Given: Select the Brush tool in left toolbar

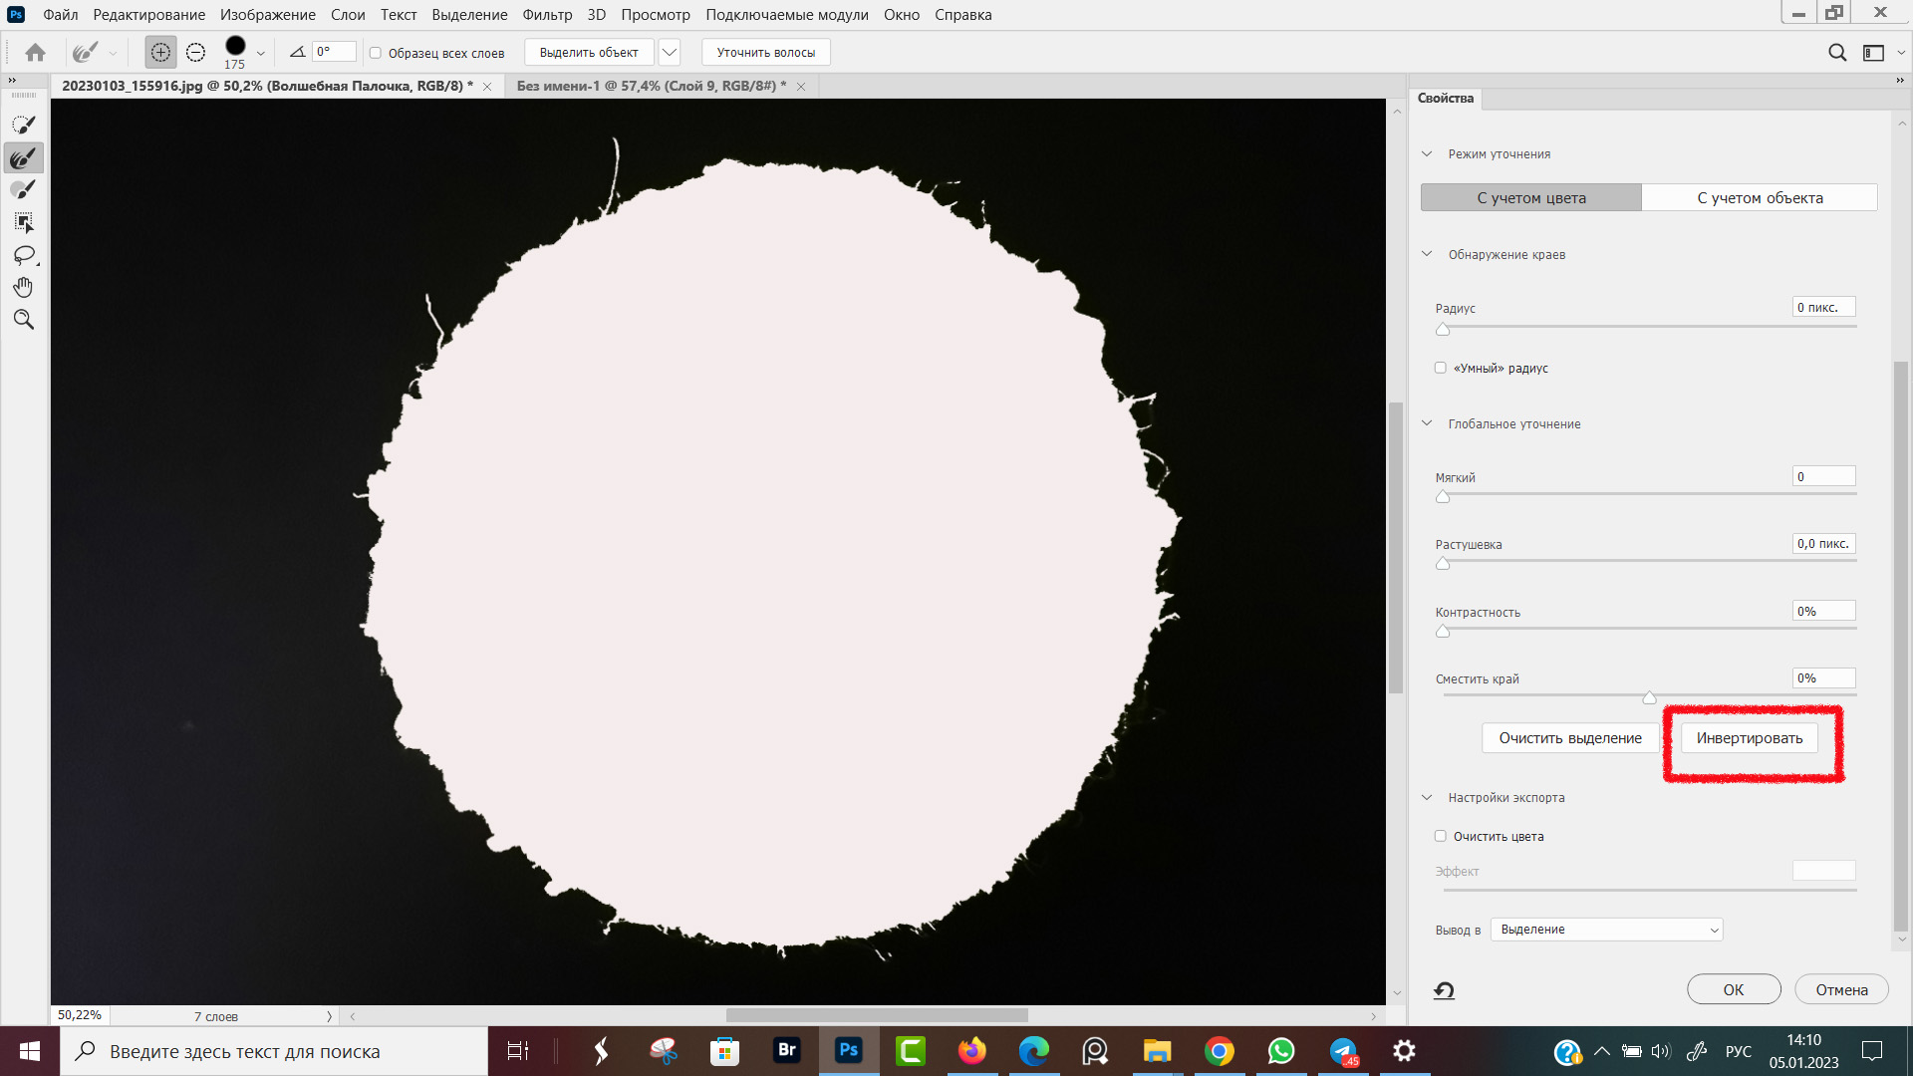Looking at the screenshot, I should (x=23, y=189).
